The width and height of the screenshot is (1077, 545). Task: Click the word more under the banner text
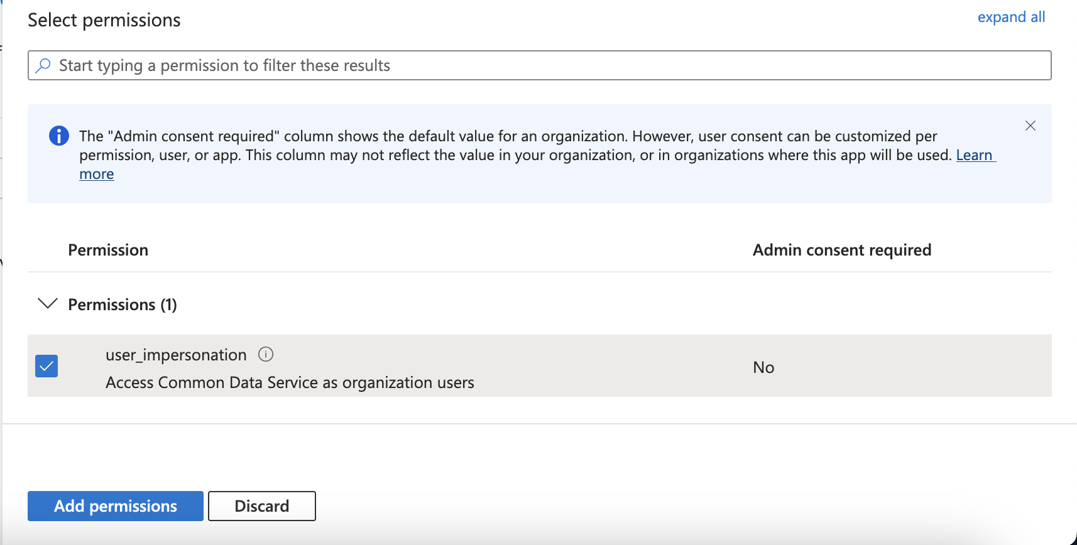point(97,174)
